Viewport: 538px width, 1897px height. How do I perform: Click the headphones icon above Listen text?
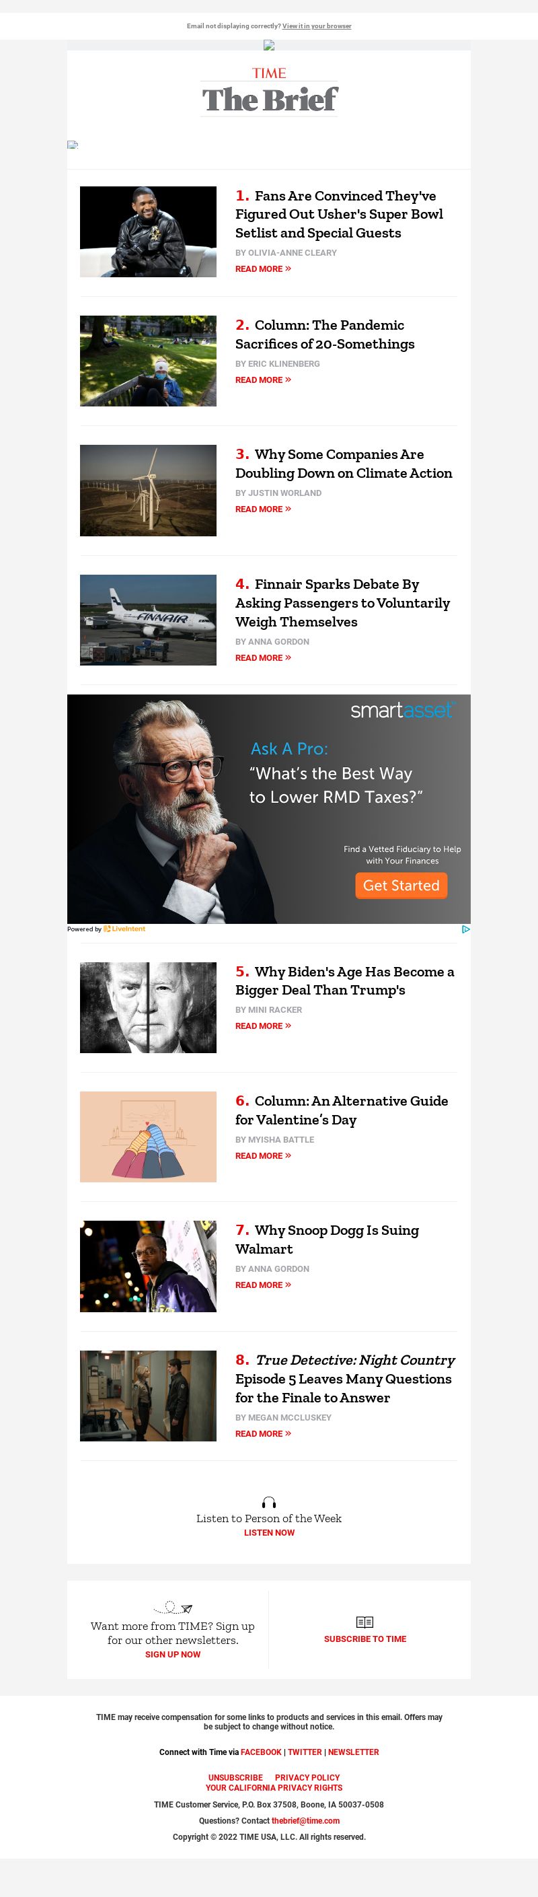click(268, 1502)
